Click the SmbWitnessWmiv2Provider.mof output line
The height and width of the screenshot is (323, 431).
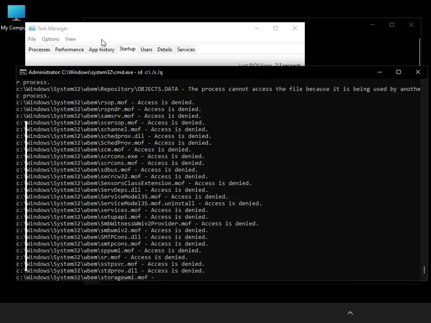pyautogui.click(x=138, y=224)
